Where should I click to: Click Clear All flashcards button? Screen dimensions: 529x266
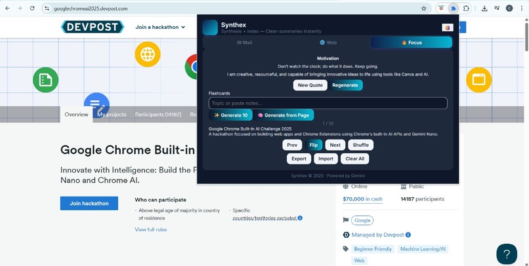pos(355,159)
